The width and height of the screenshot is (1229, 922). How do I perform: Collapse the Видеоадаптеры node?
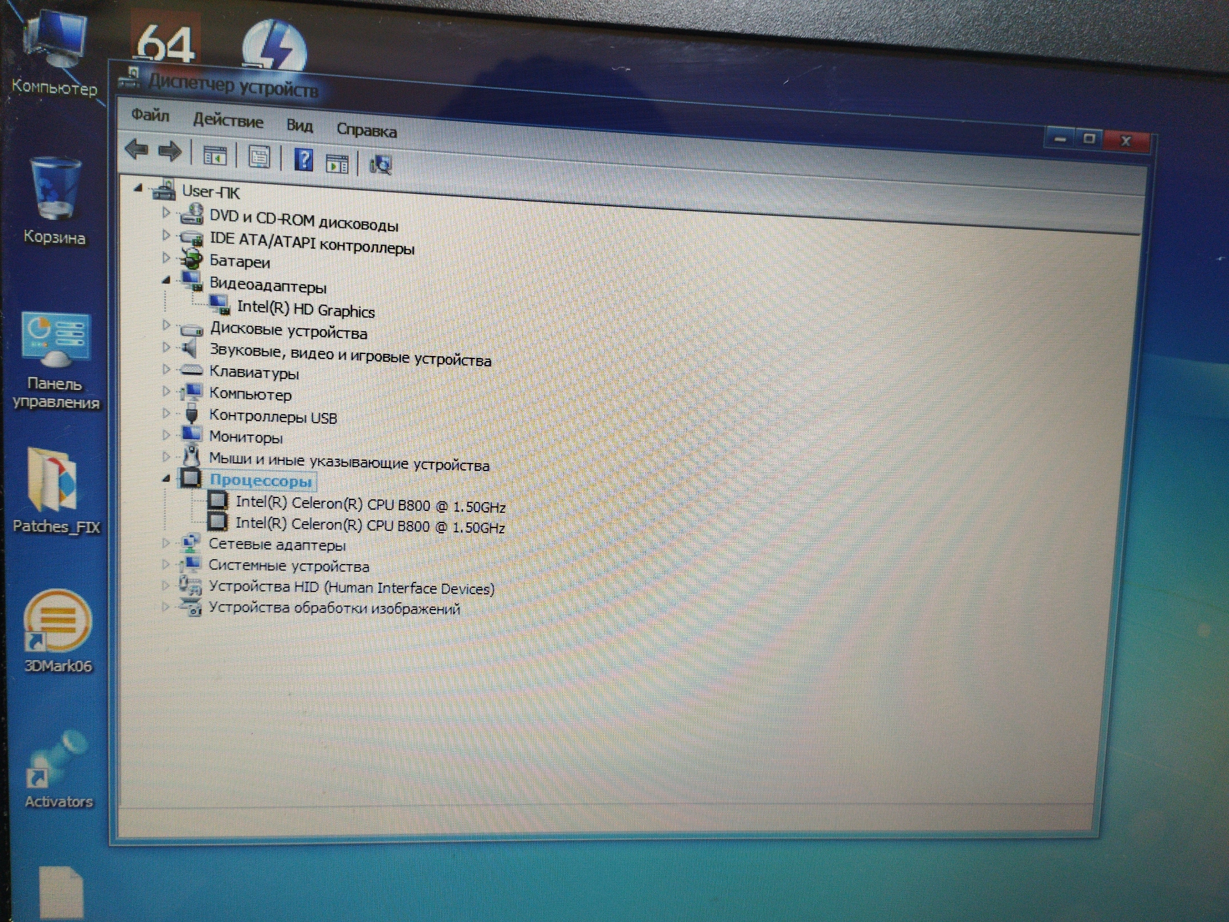(166, 279)
